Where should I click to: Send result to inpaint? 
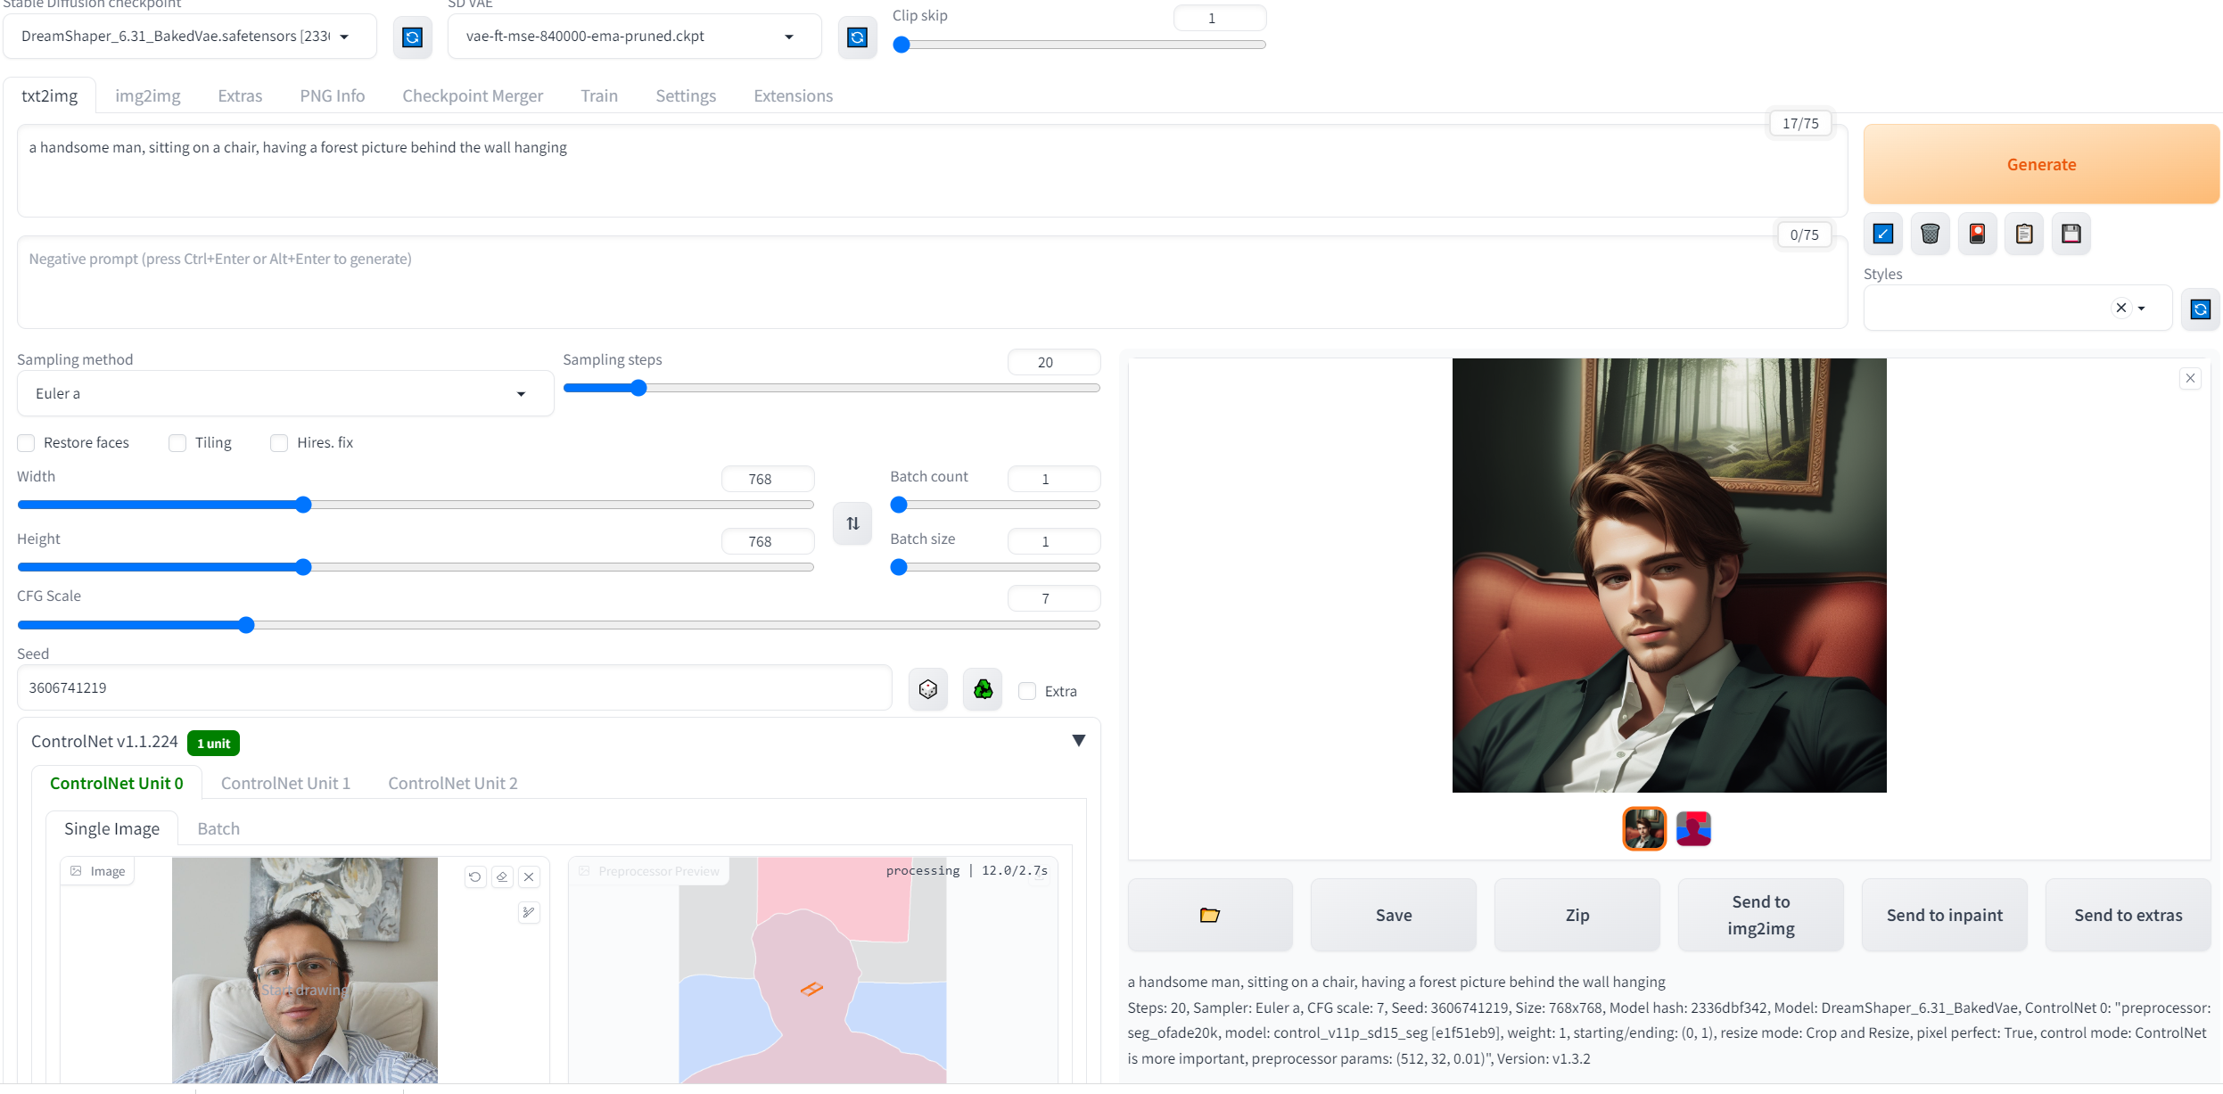pyautogui.click(x=1944, y=915)
